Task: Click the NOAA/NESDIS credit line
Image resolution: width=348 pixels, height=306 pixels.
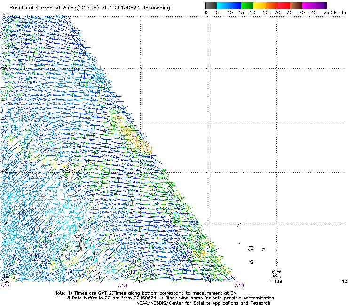Action: (203, 303)
